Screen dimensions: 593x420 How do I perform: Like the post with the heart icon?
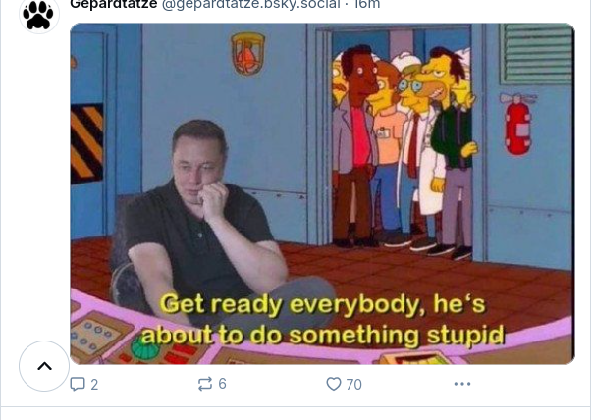coord(334,384)
